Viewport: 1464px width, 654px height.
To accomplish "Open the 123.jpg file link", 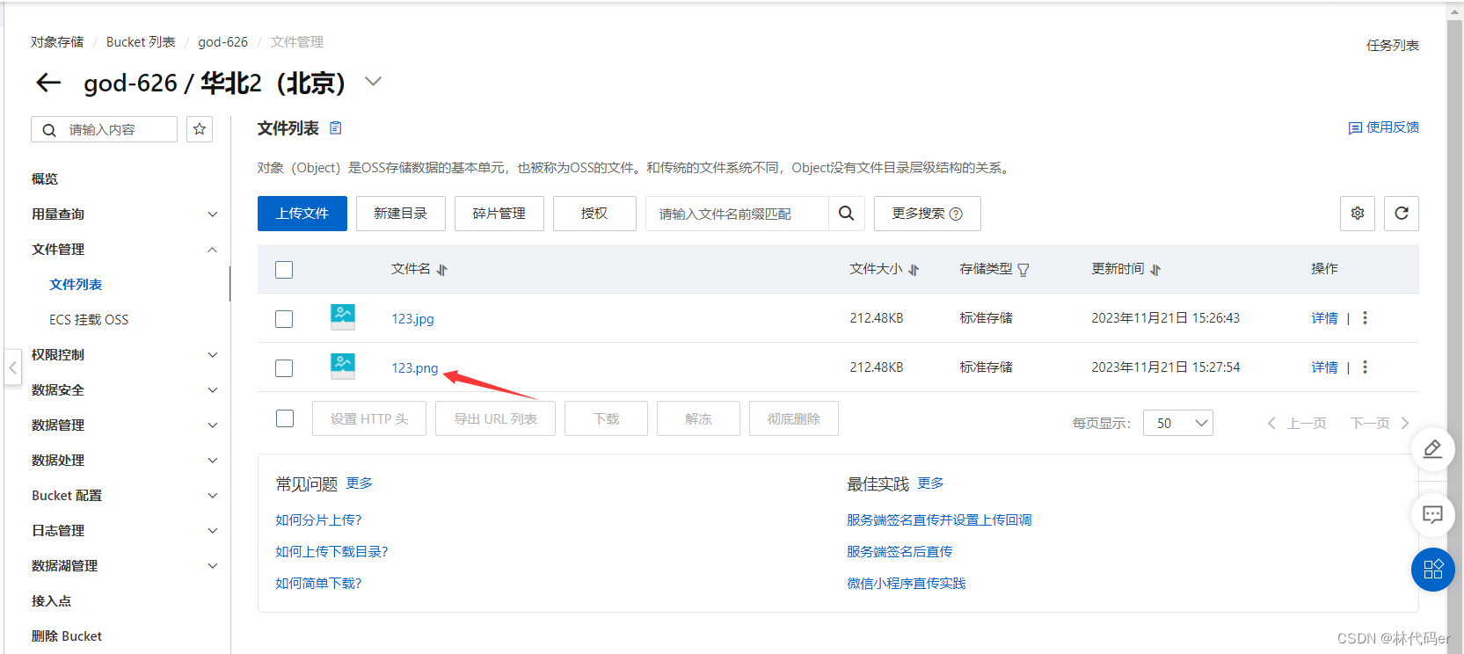I will coord(413,319).
